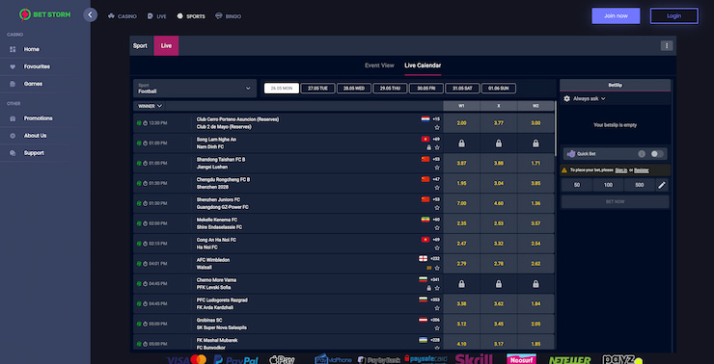Expand +353 markets for PFC Ludogorets Razgrad
Viewport: 714px width, 364px height.
435,299
